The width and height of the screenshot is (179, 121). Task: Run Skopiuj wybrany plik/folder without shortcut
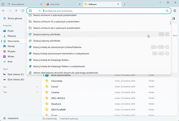(x=99, y=41)
